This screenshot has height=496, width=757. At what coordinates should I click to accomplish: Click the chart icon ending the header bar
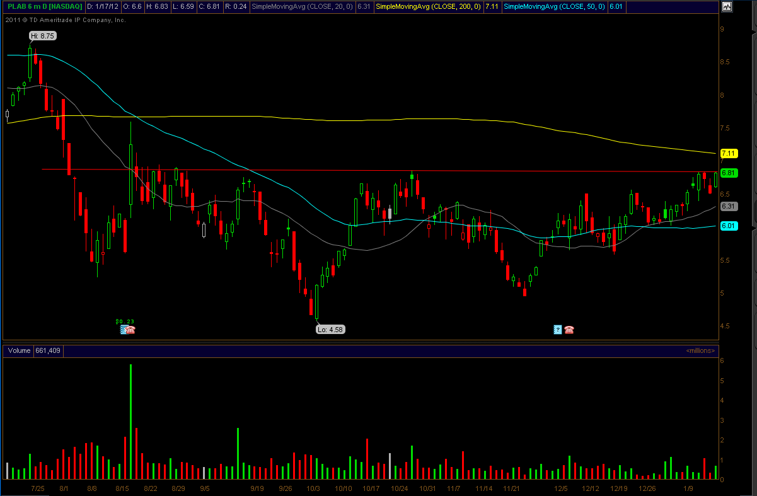click(727, 7)
